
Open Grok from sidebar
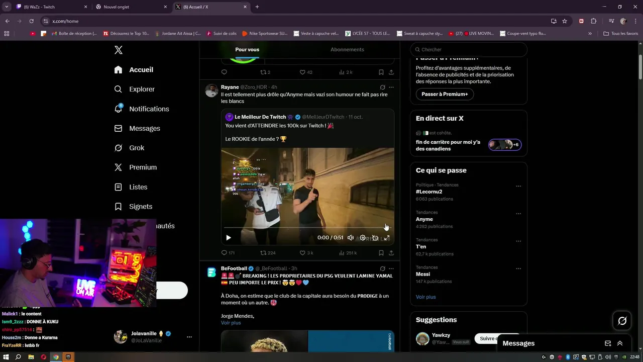pyautogui.click(x=129, y=148)
